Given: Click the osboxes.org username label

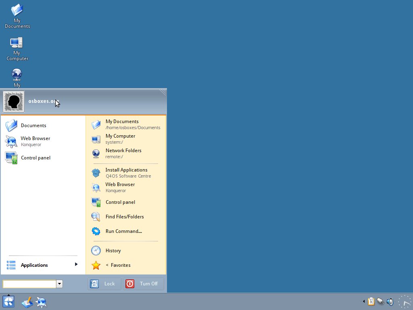Looking at the screenshot, I should (x=43, y=101).
